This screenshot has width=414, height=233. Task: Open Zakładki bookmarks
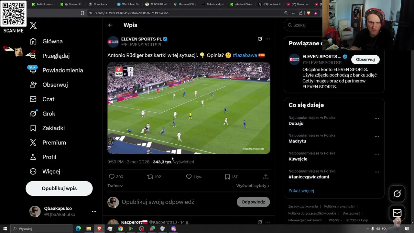pos(47,128)
